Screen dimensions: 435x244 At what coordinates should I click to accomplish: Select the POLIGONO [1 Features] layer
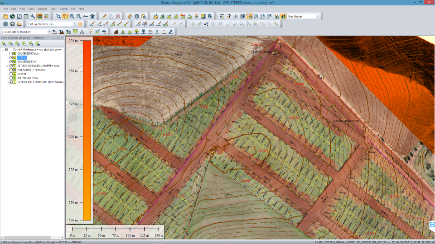coord(31,70)
